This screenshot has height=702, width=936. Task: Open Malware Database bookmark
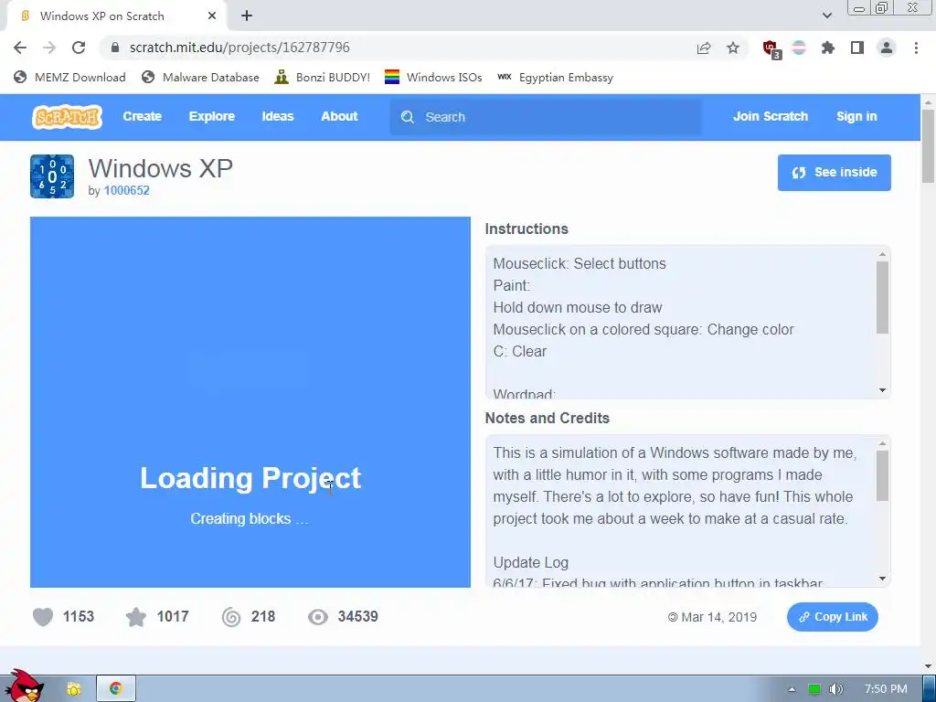point(200,77)
